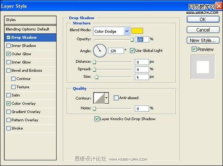The image size is (223, 166).
Task: Select the Color Overlay entry label
Action: pos(24,103)
